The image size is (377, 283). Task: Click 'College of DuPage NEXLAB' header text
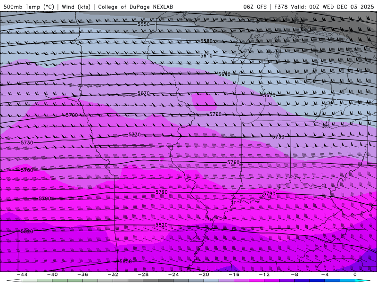[135, 7]
